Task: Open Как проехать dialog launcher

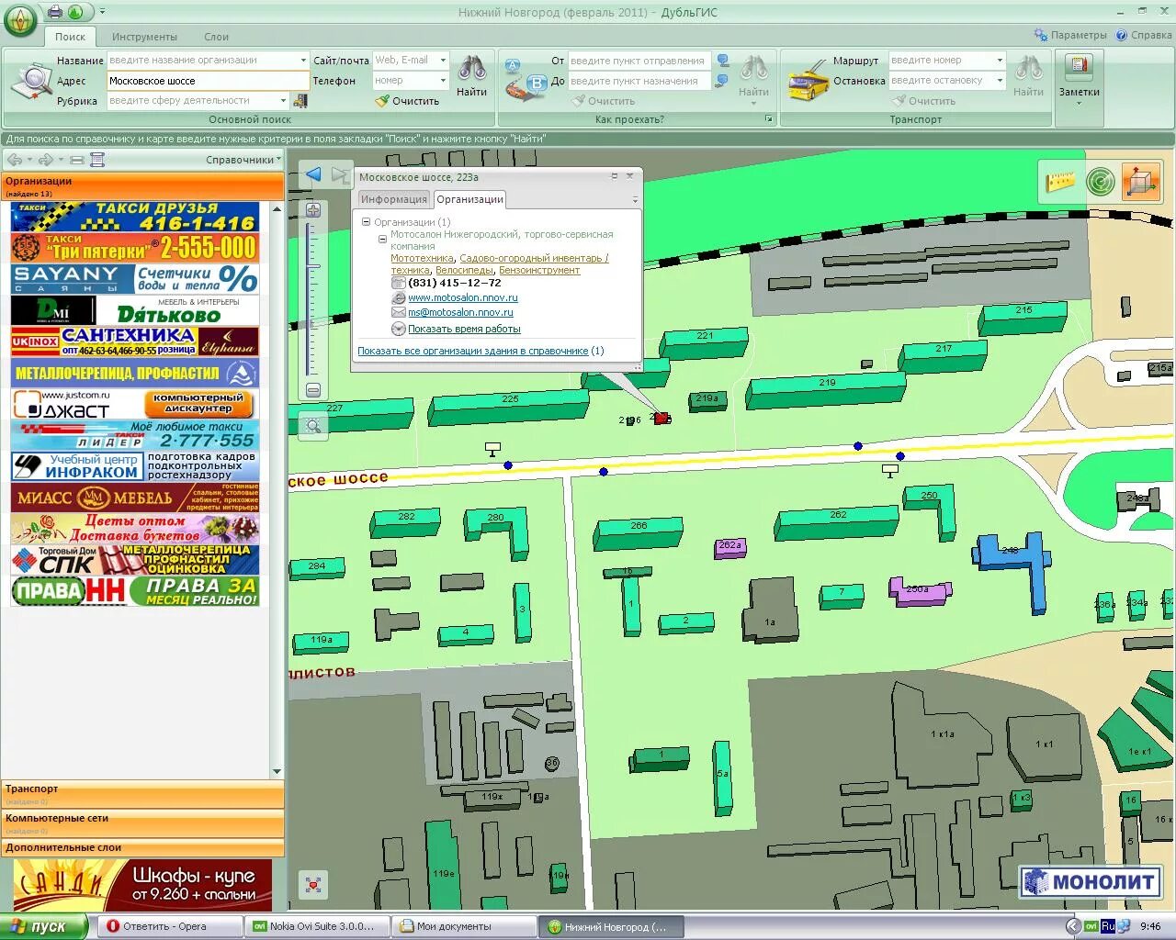Action: coord(768,119)
